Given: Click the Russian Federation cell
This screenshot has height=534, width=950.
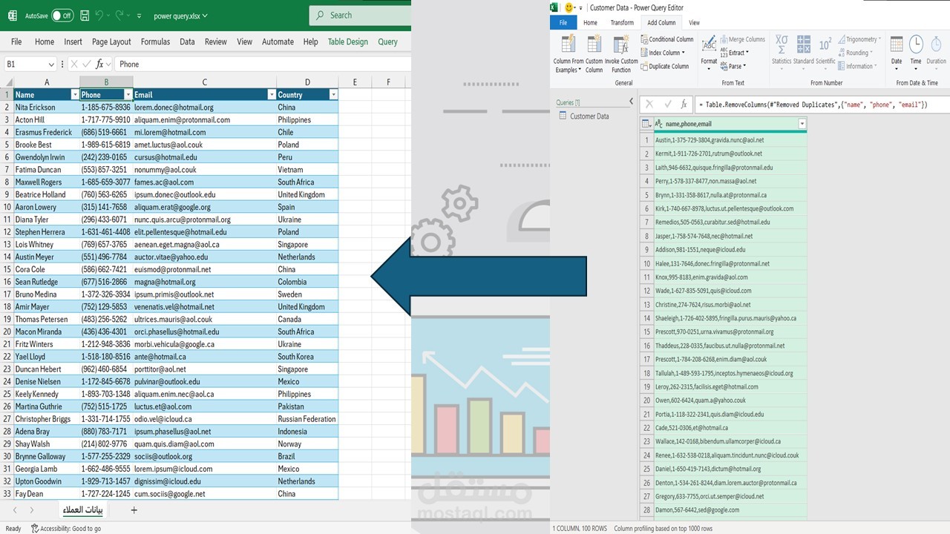Looking at the screenshot, I should pos(307,419).
